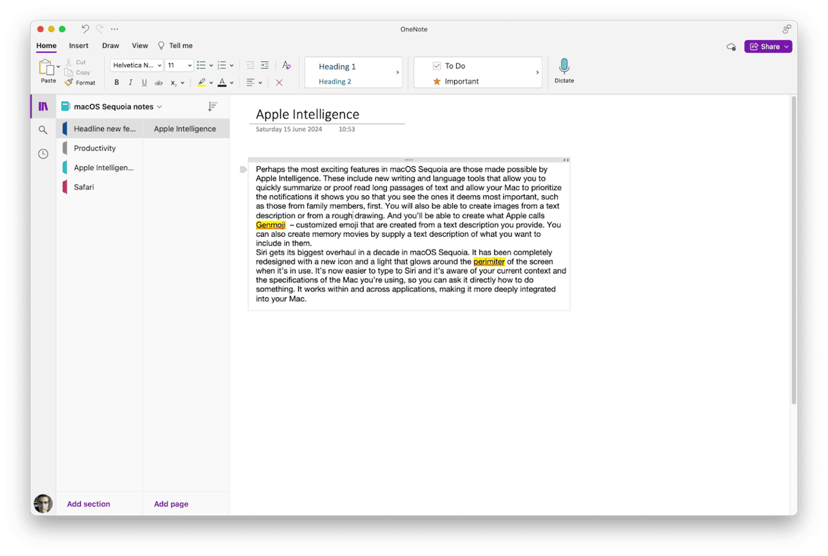Expand the tags gallery
The height and width of the screenshot is (556, 828).
coord(537,72)
